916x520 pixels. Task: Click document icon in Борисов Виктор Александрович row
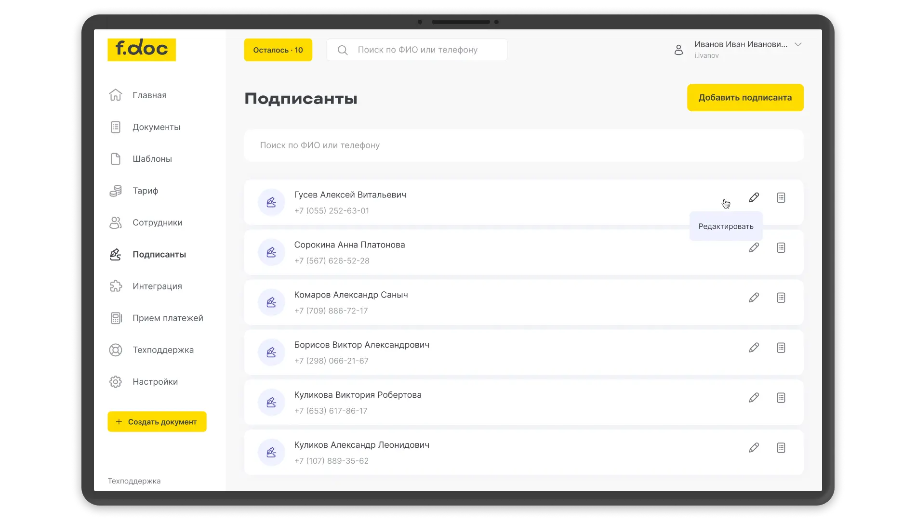[x=781, y=348]
